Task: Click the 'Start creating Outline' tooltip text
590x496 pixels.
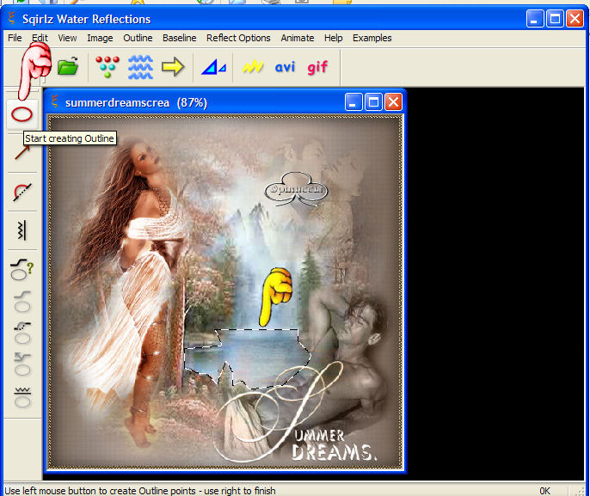Action: 70,138
